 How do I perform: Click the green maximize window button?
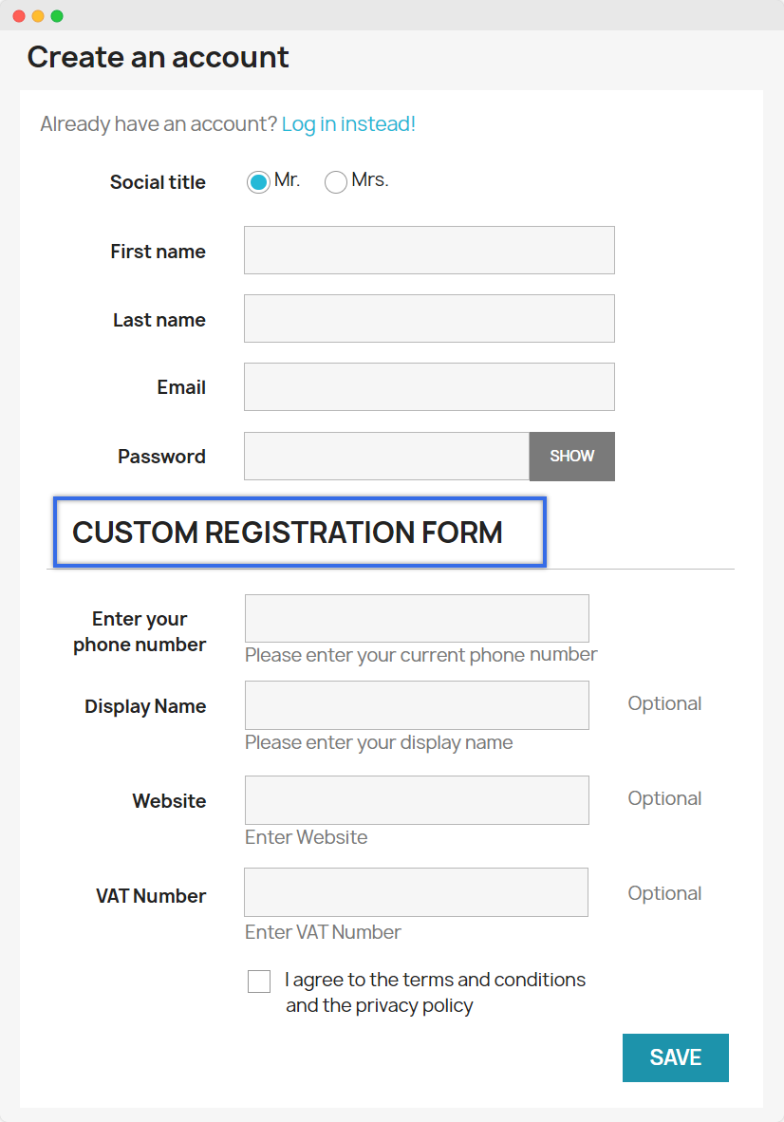[x=57, y=16]
